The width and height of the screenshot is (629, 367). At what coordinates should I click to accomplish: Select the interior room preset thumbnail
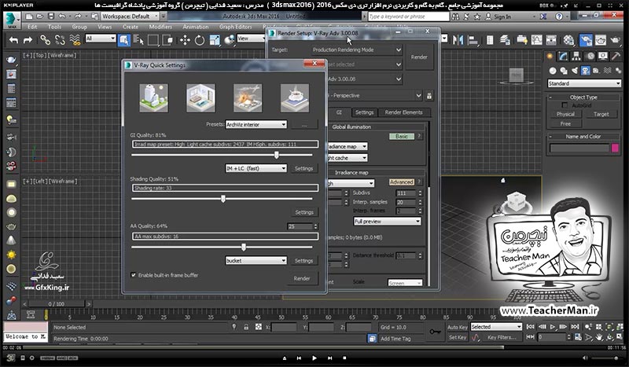click(x=201, y=98)
